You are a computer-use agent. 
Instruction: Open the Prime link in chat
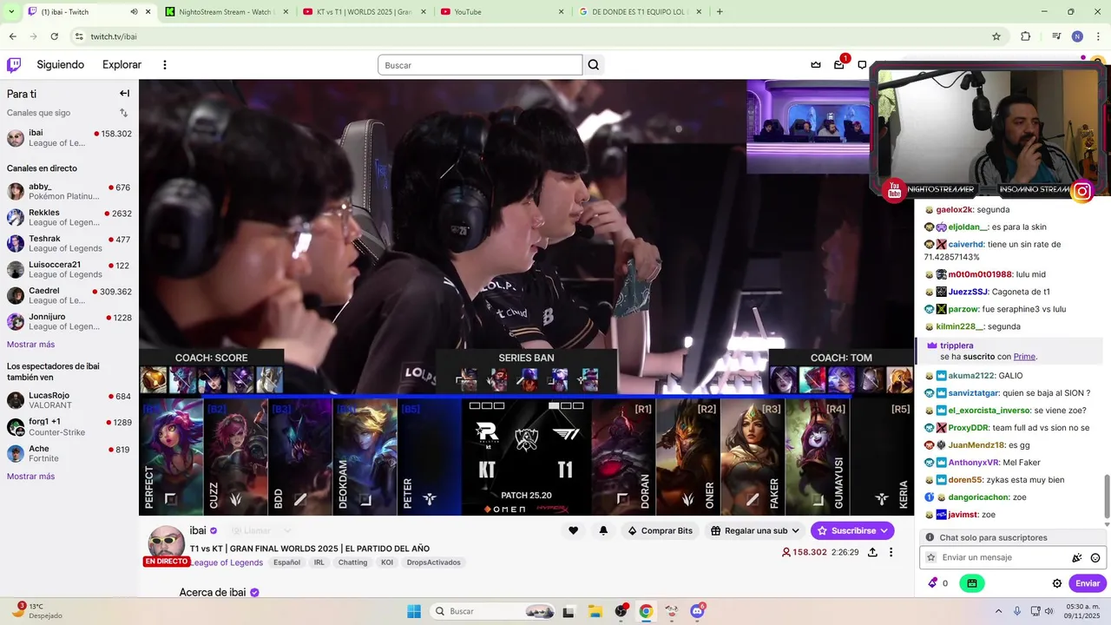[1024, 357]
